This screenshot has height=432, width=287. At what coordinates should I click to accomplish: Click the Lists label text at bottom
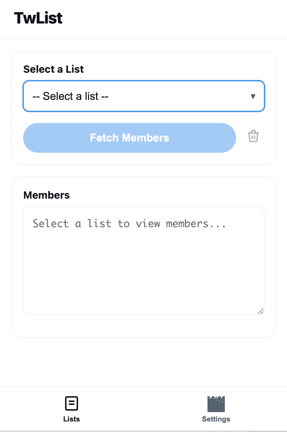[71, 419]
